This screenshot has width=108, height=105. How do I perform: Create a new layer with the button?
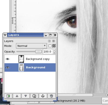click(8, 96)
